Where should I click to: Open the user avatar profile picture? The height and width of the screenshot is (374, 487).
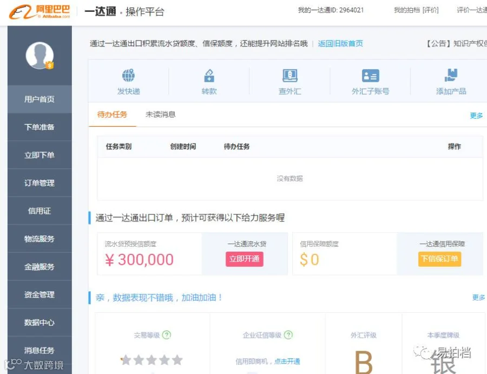tap(40, 55)
